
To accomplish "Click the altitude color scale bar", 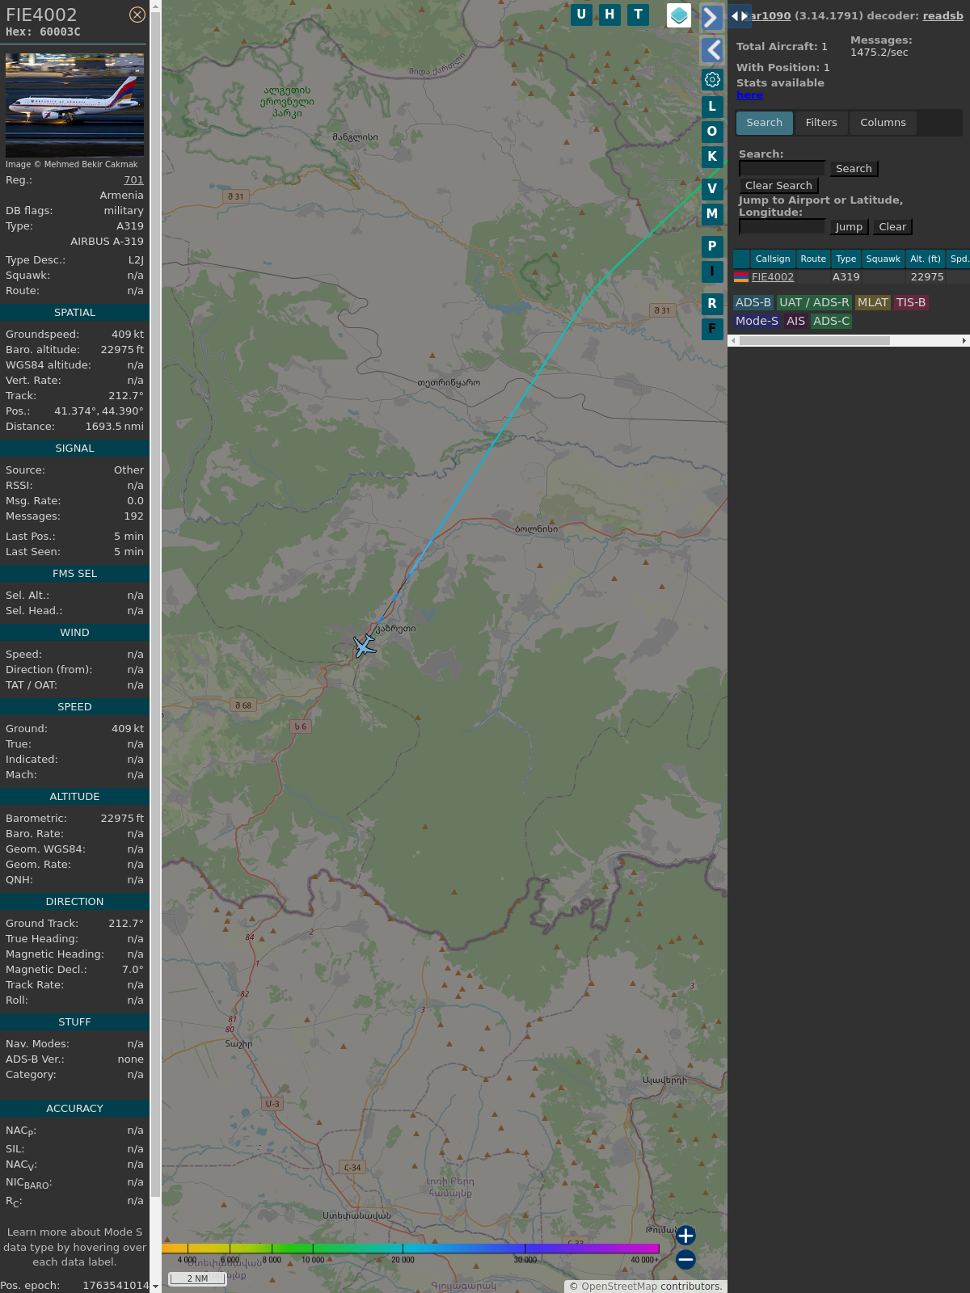I will (x=411, y=1249).
